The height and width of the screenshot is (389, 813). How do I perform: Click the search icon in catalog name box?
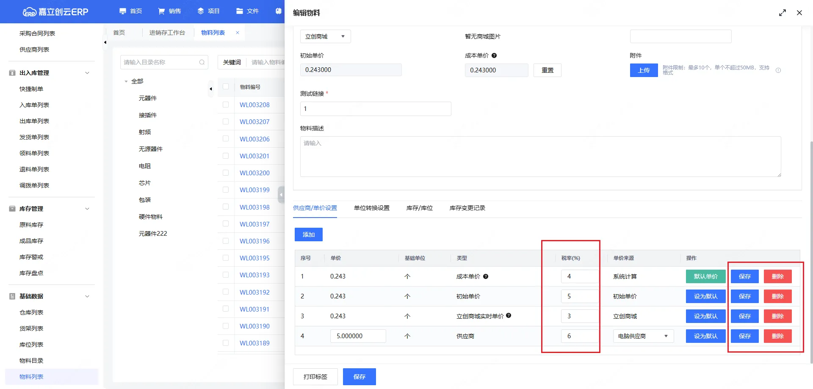pyautogui.click(x=202, y=62)
